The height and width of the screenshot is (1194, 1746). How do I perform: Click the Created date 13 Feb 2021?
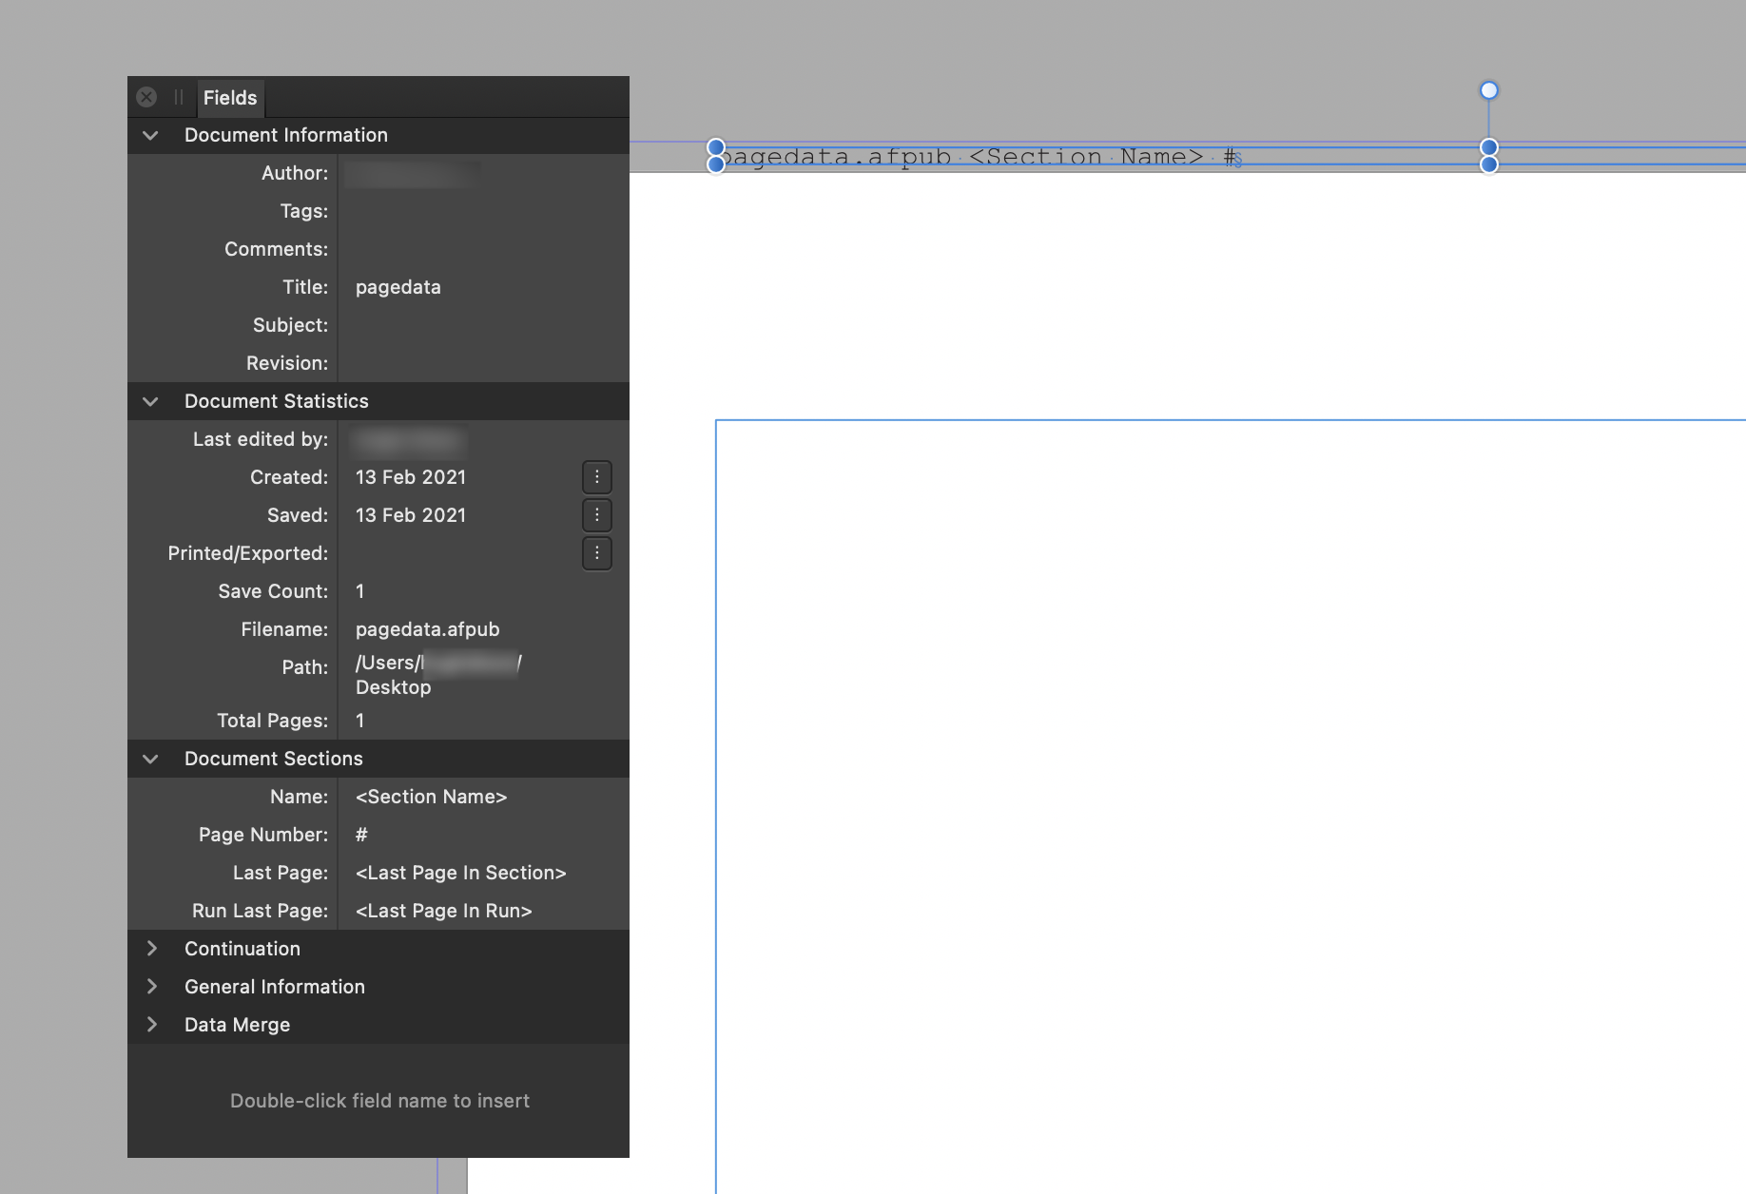pos(411,477)
